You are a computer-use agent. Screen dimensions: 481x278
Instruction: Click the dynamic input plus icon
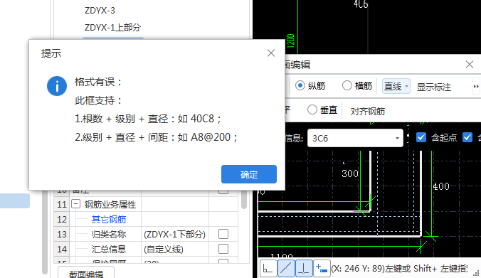[322, 269]
